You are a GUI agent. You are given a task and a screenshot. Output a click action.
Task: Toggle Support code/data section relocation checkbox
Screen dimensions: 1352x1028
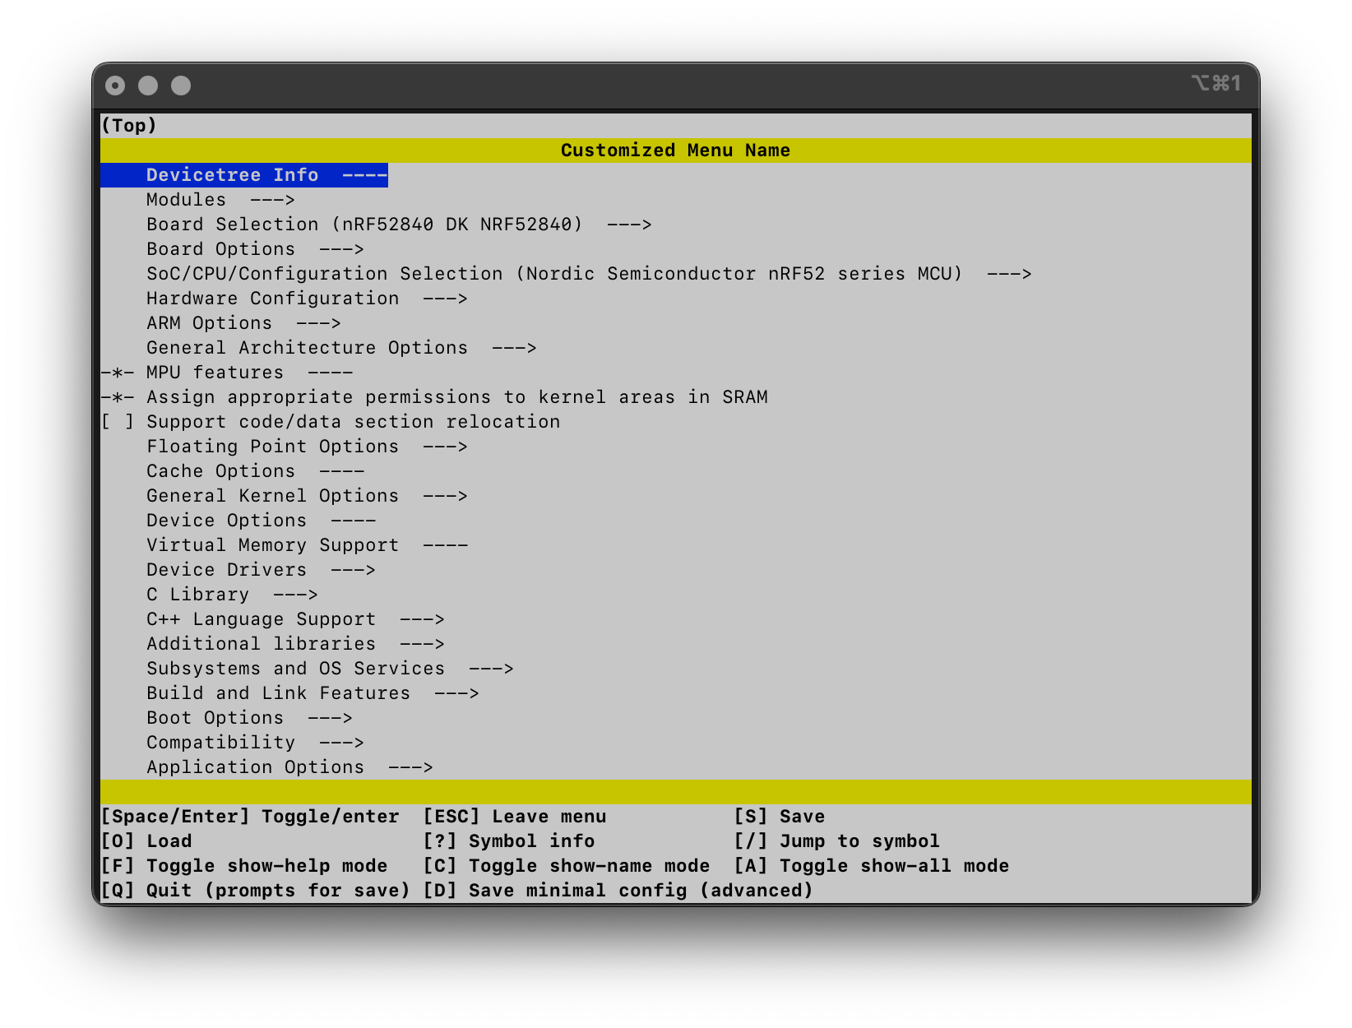118,422
